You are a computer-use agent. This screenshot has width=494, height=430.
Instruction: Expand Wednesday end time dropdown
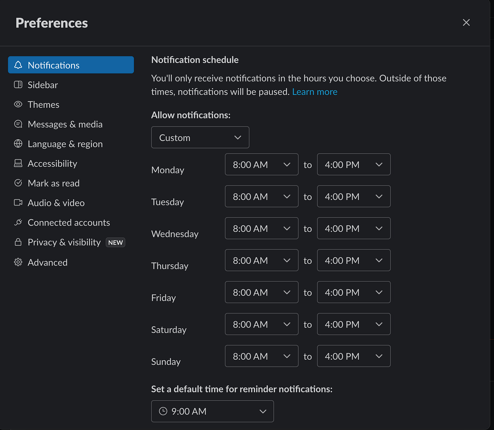coord(354,228)
